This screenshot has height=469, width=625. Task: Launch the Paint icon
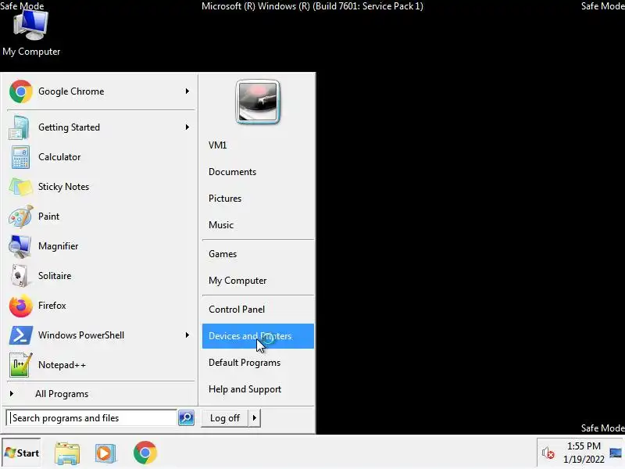(x=20, y=217)
